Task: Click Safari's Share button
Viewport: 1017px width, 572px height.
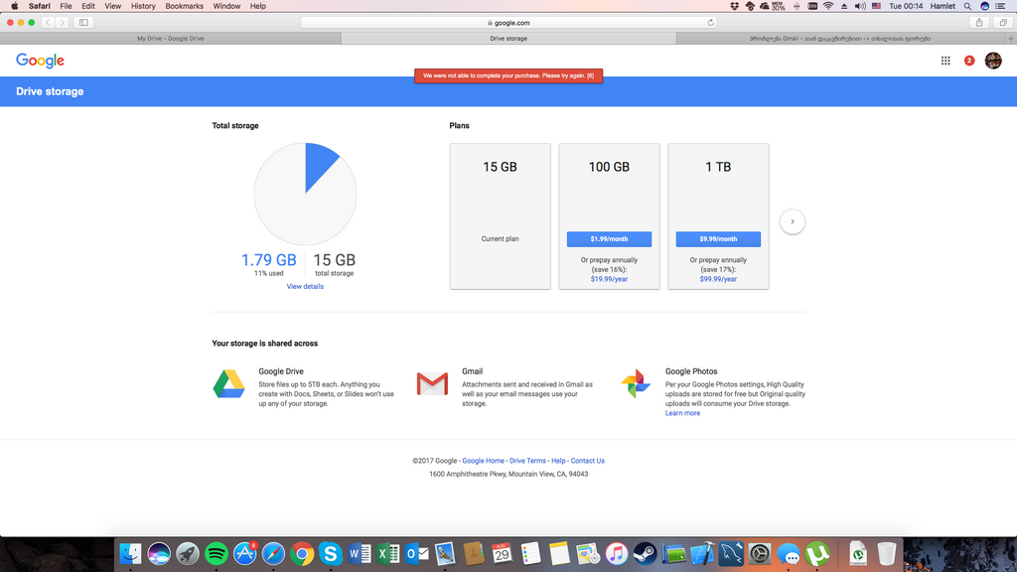Action: point(979,23)
